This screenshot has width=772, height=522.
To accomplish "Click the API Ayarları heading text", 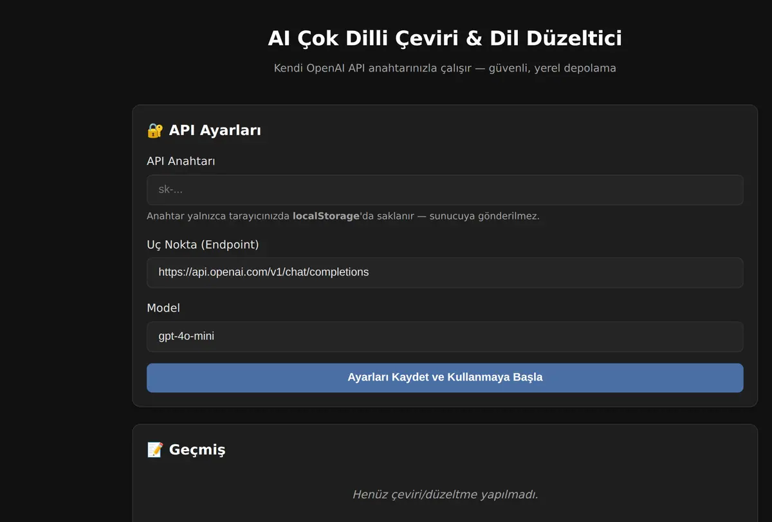I will tap(215, 131).
